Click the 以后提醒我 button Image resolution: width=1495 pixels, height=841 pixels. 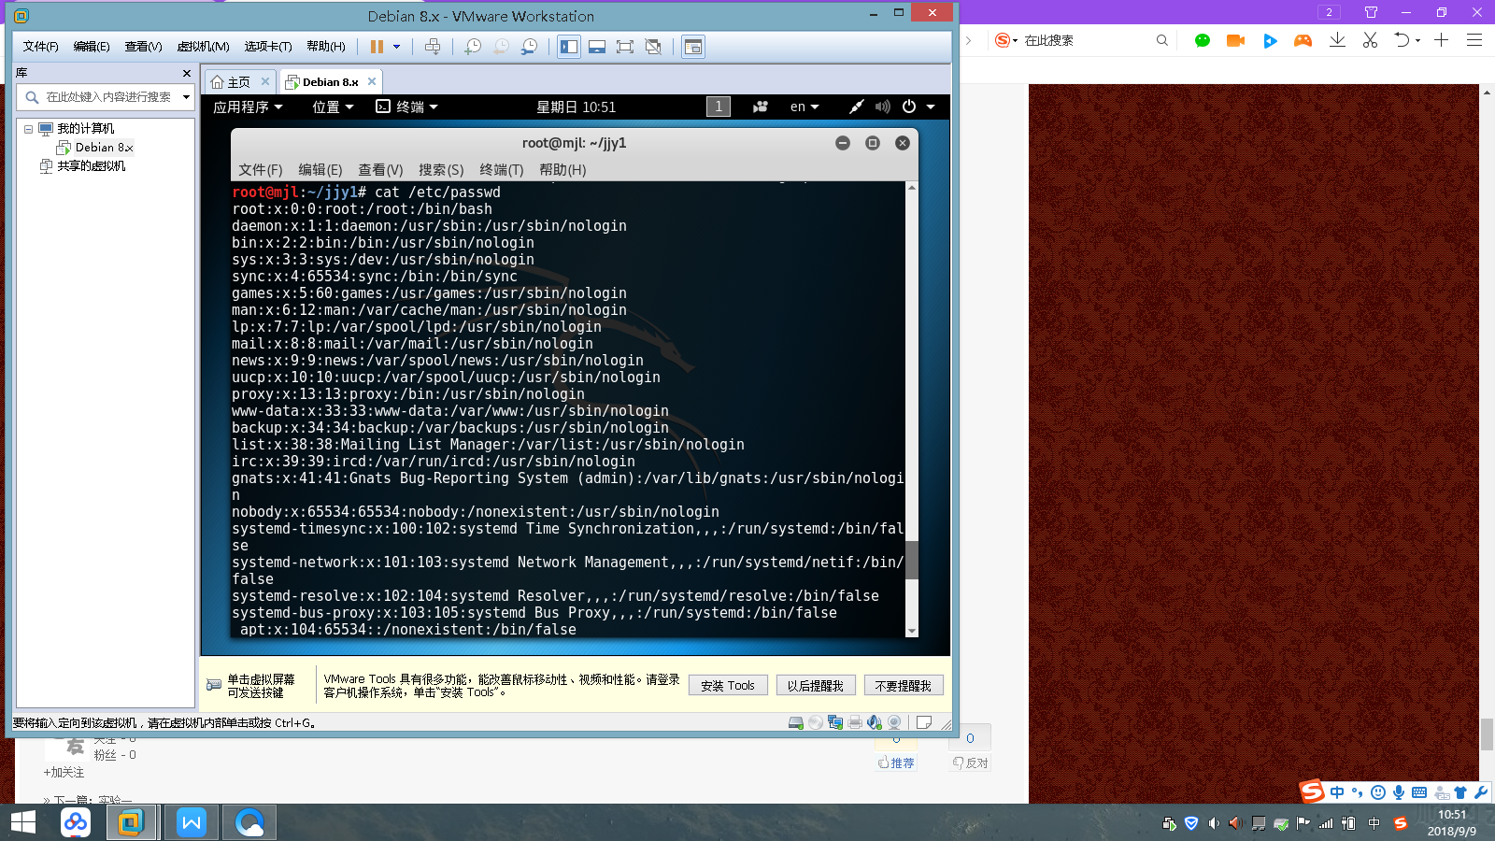coord(815,685)
